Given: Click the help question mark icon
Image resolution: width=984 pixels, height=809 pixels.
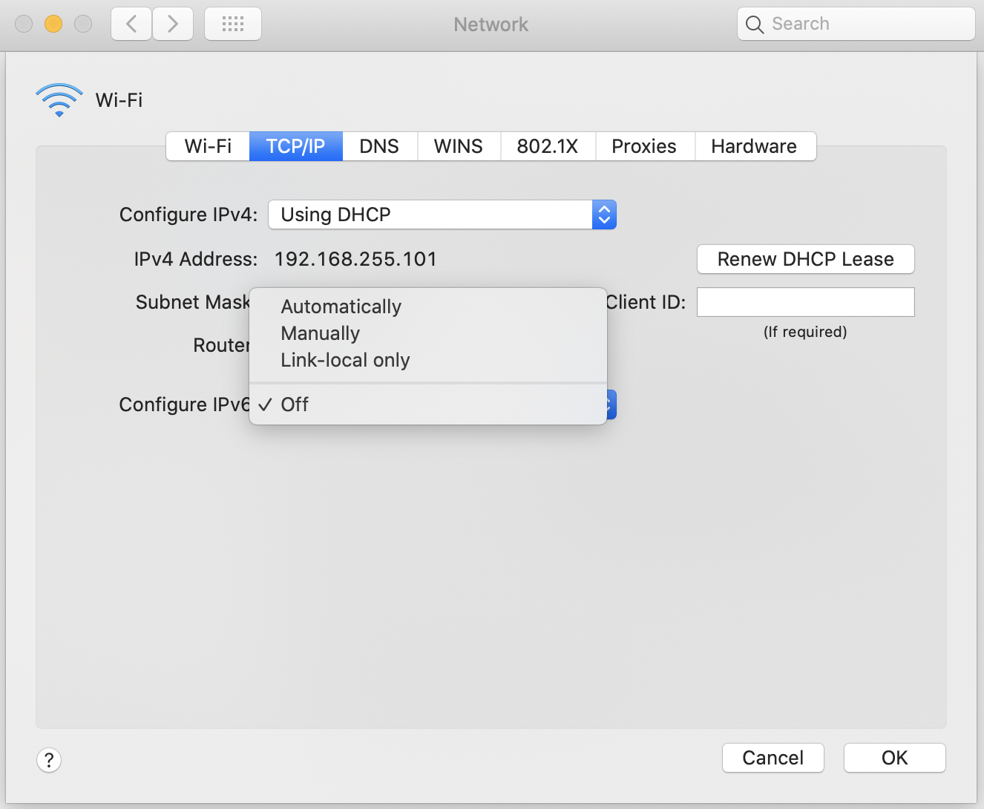Looking at the screenshot, I should point(49,760).
